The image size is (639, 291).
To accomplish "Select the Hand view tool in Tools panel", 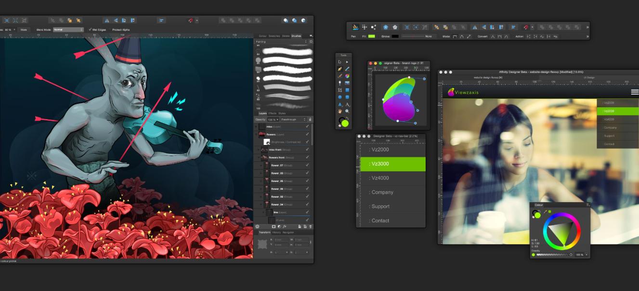I will [340, 111].
